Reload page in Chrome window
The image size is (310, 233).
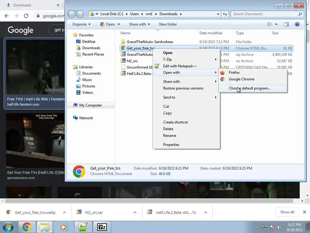[x=26, y=16]
